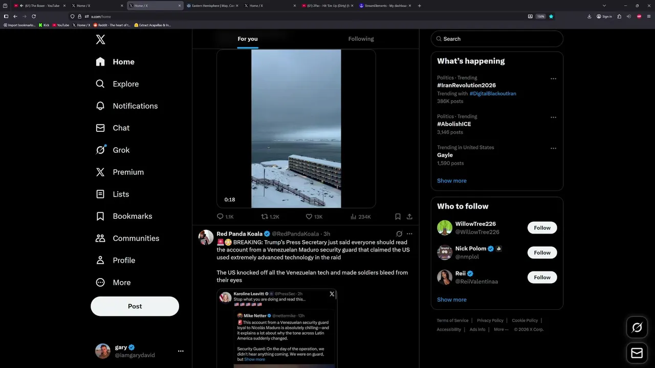Open Terms of Service link

[x=452, y=320]
